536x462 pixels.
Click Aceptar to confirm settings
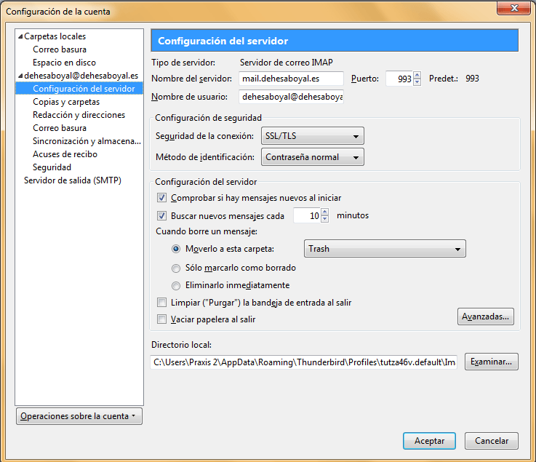pyautogui.click(x=429, y=441)
